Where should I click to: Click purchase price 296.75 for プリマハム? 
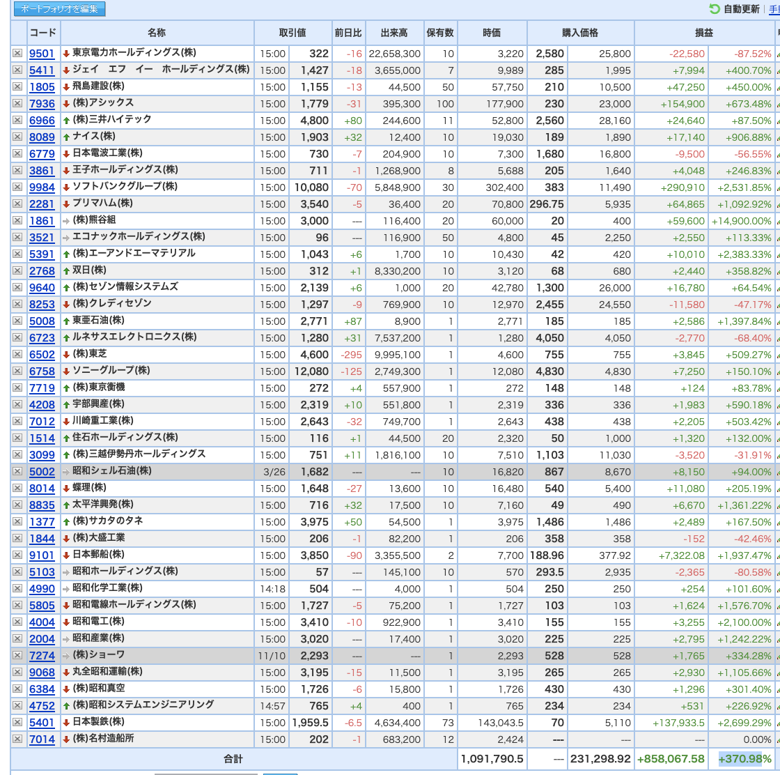[547, 204]
